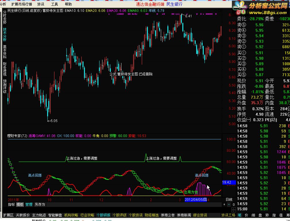
Task: Click the 年线: 5.79 label
Action: (157, 11)
